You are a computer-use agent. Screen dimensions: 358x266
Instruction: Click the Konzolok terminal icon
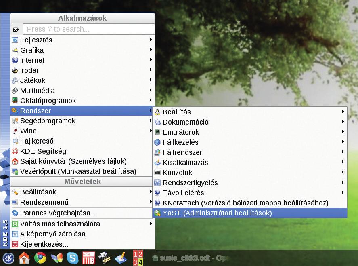pyautogui.click(x=157, y=173)
